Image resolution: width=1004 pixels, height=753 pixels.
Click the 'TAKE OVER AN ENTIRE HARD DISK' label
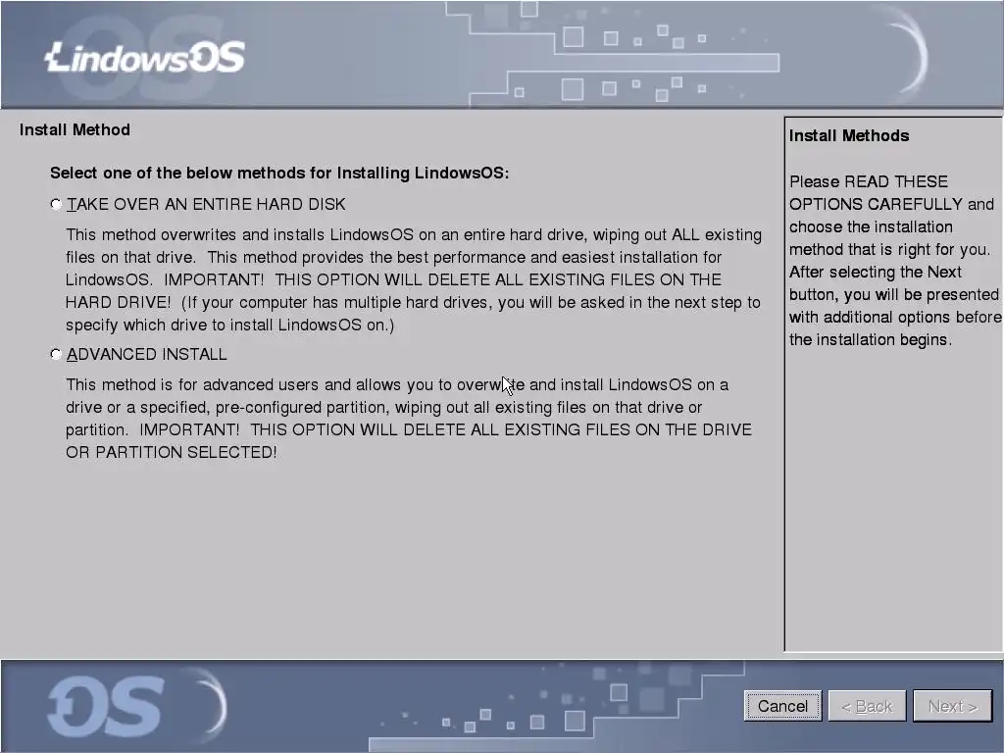(x=206, y=204)
